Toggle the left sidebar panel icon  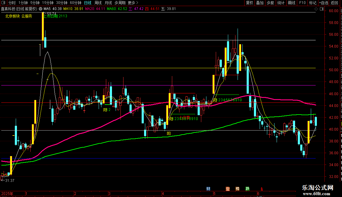click(x=3, y=3)
